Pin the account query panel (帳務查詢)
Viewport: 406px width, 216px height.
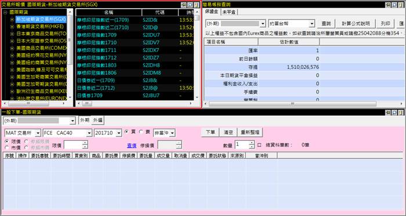[388, 5]
